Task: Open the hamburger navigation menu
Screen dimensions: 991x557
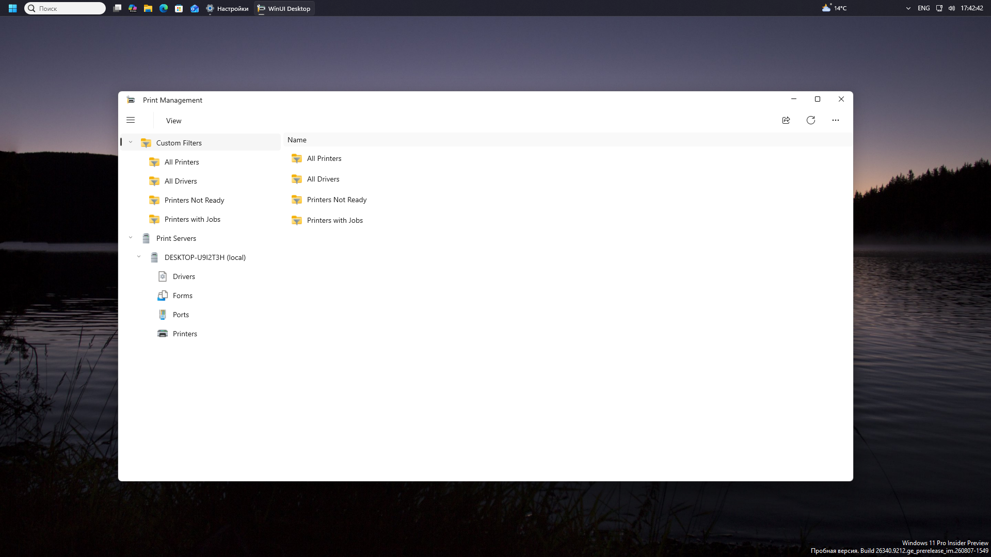Action: pos(131,120)
